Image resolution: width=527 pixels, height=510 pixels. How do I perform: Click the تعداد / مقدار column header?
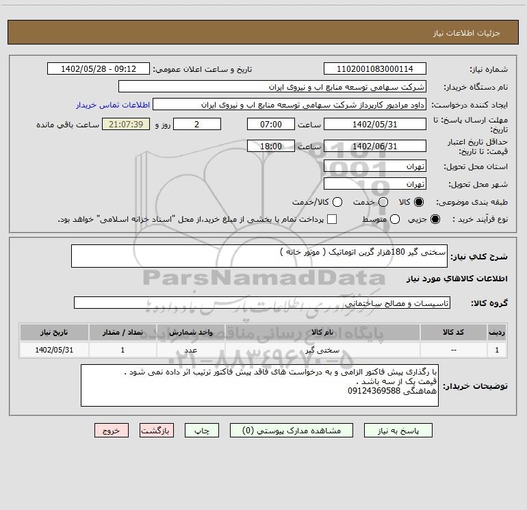pos(123,332)
